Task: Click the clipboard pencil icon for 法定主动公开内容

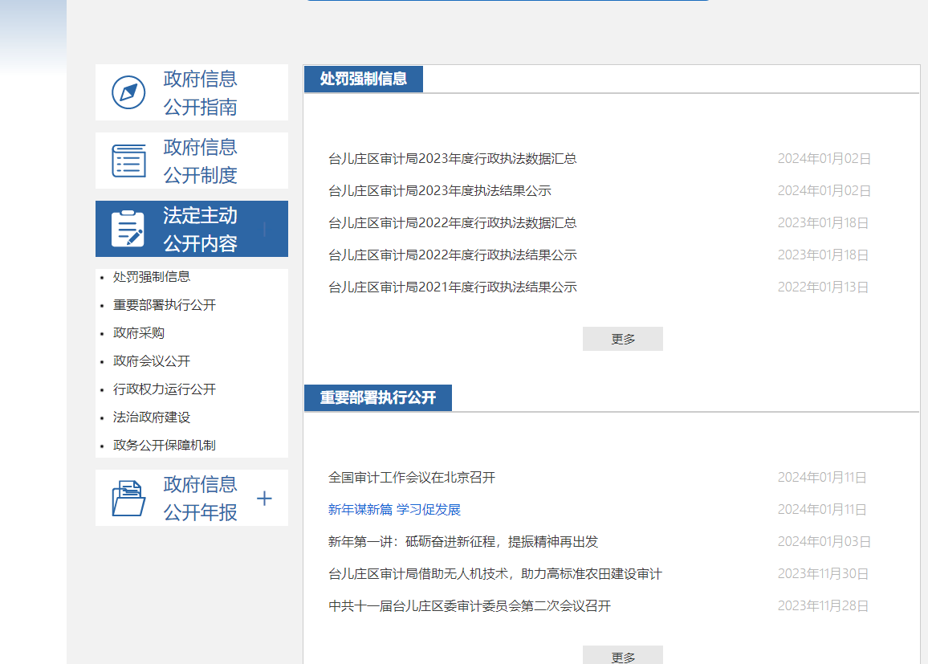Action: (128, 229)
